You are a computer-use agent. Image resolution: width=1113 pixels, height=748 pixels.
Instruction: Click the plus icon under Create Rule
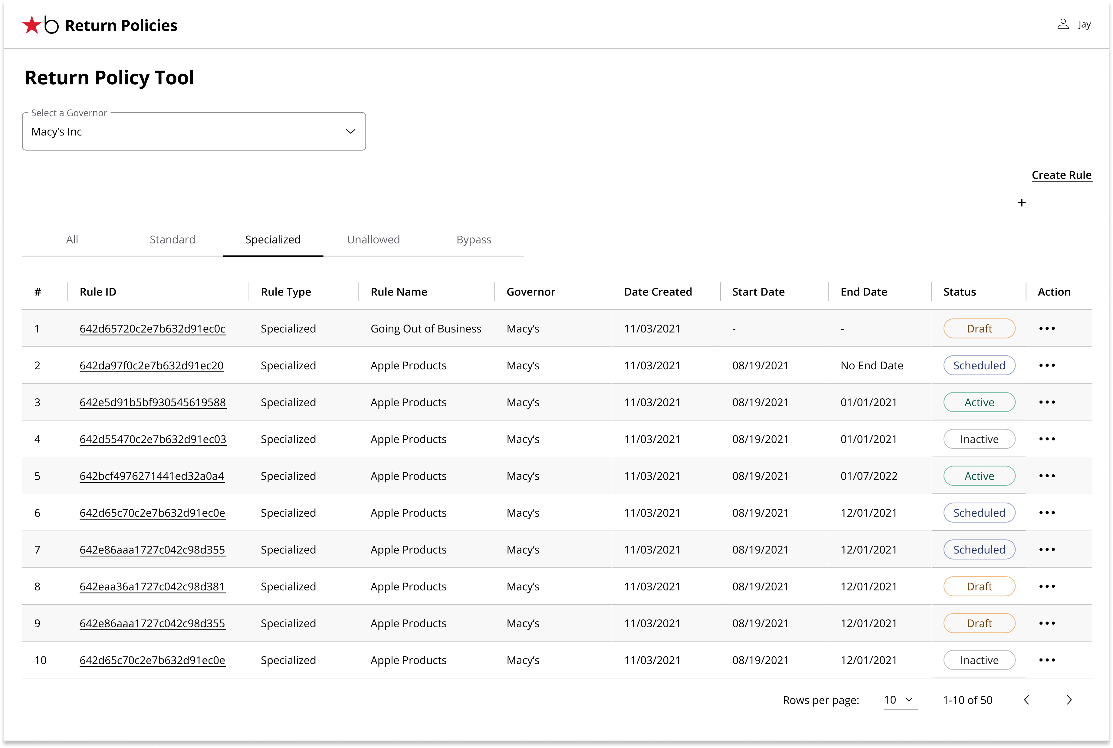1021,203
